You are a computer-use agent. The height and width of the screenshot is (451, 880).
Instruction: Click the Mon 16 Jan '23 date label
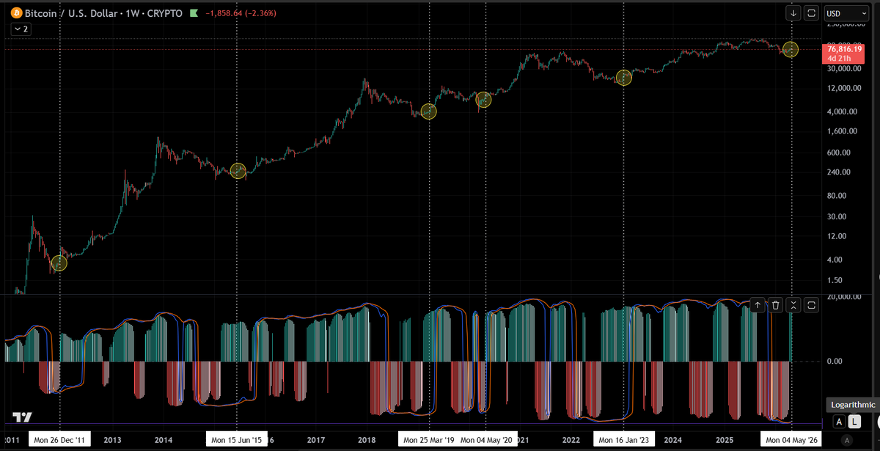pyautogui.click(x=623, y=440)
